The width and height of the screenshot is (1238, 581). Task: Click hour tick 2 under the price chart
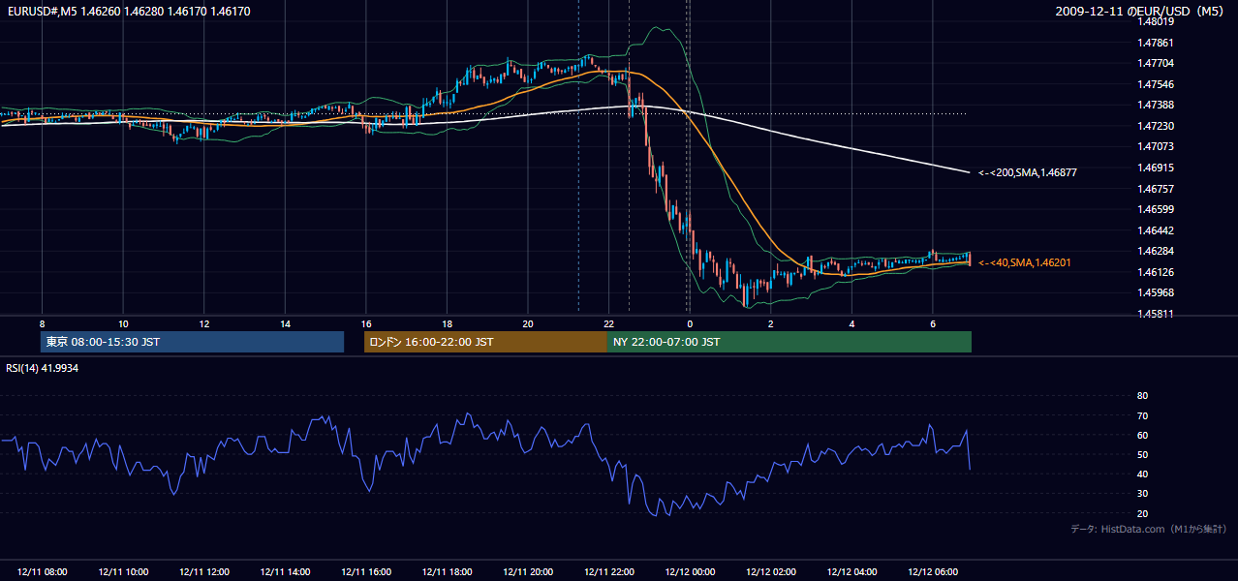pyautogui.click(x=771, y=323)
